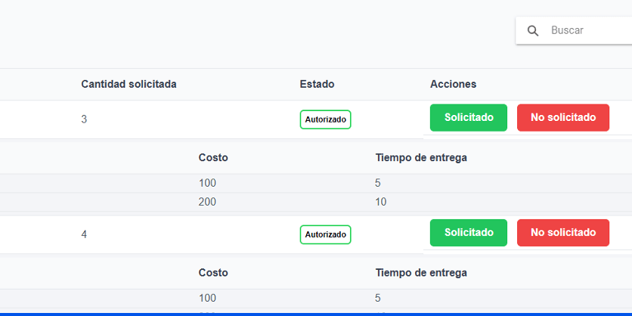Image resolution: width=632 pixels, height=316 pixels.
Task: Select the delivery time cell showing 10
Action: tap(381, 202)
